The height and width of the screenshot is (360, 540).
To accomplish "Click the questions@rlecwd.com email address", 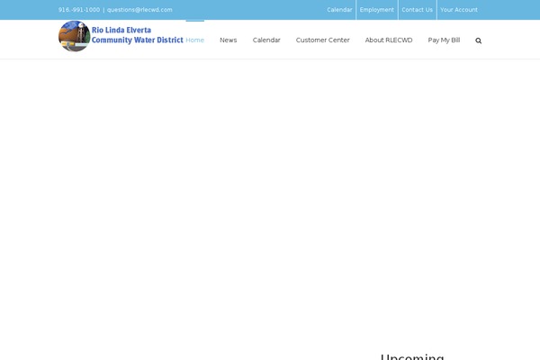I will click(x=139, y=10).
